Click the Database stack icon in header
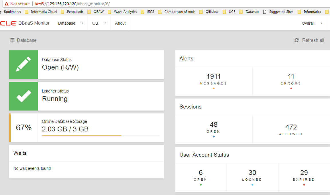330x195 pixels. pos(12,40)
